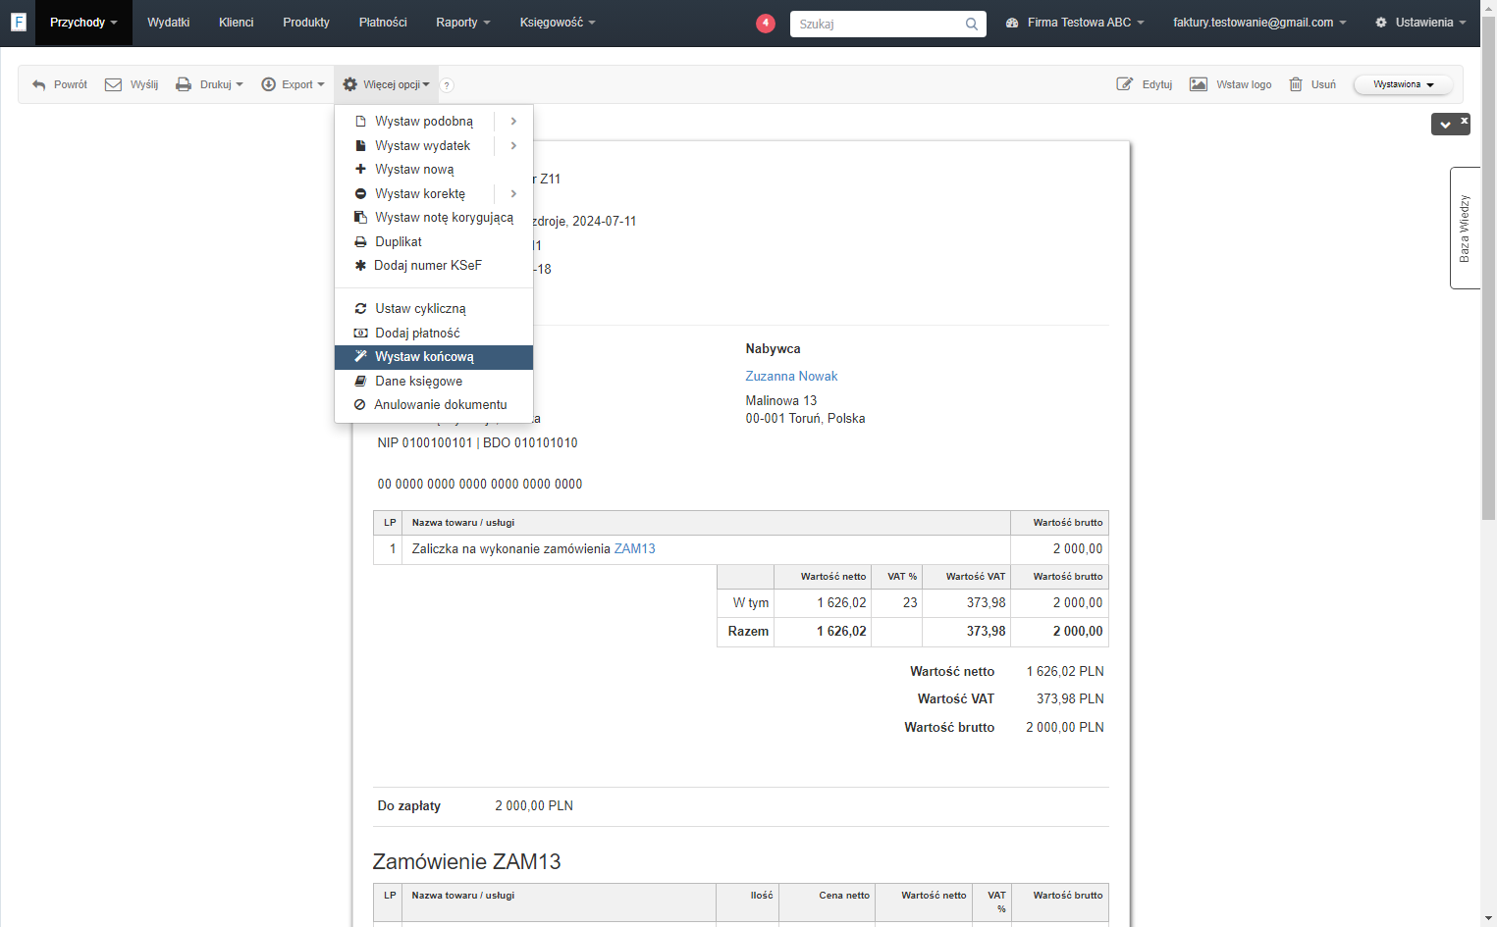Image resolution: width=1497 pixels, height=927 pixels.
Task: Click the Wystaw nową plus icon
Action: point(360,169)
